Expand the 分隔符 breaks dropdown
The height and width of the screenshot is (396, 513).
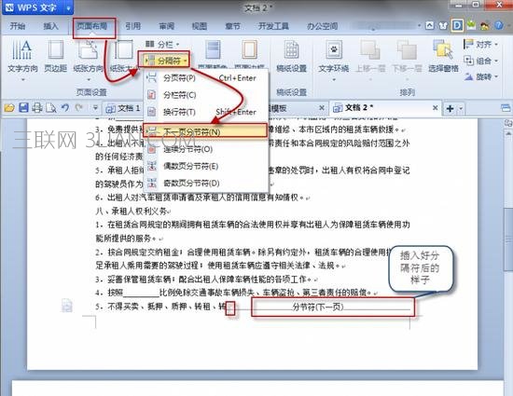(x=164, y=61)
